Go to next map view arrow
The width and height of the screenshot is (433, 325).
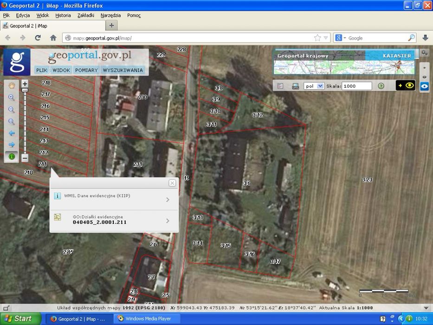11,144
